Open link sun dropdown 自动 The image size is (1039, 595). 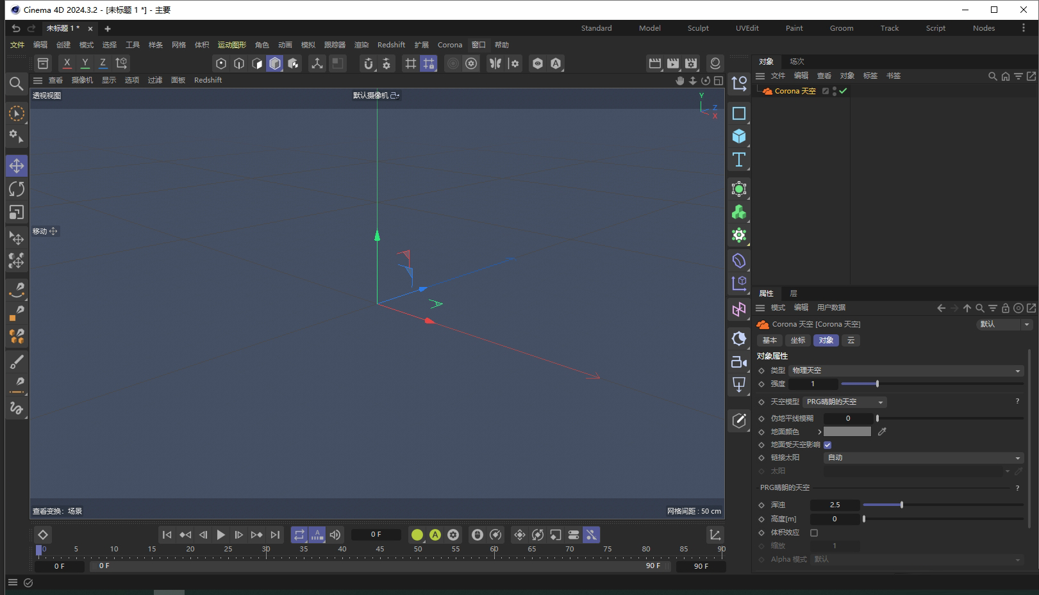923,457
